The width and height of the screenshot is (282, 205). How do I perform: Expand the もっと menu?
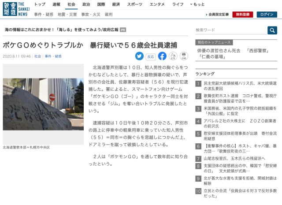[197, 4]
